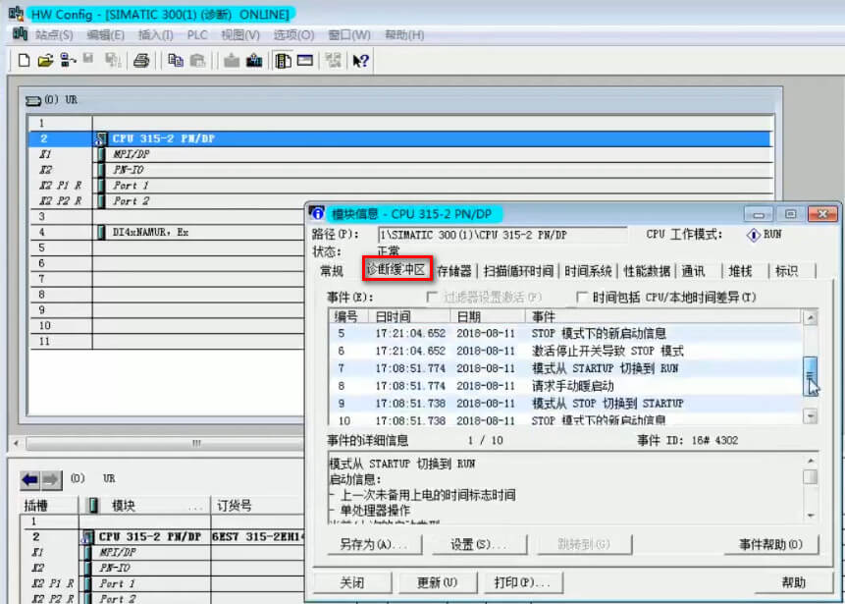Click the rack horizontal scrollbar thumb

(x=195, y=443)
